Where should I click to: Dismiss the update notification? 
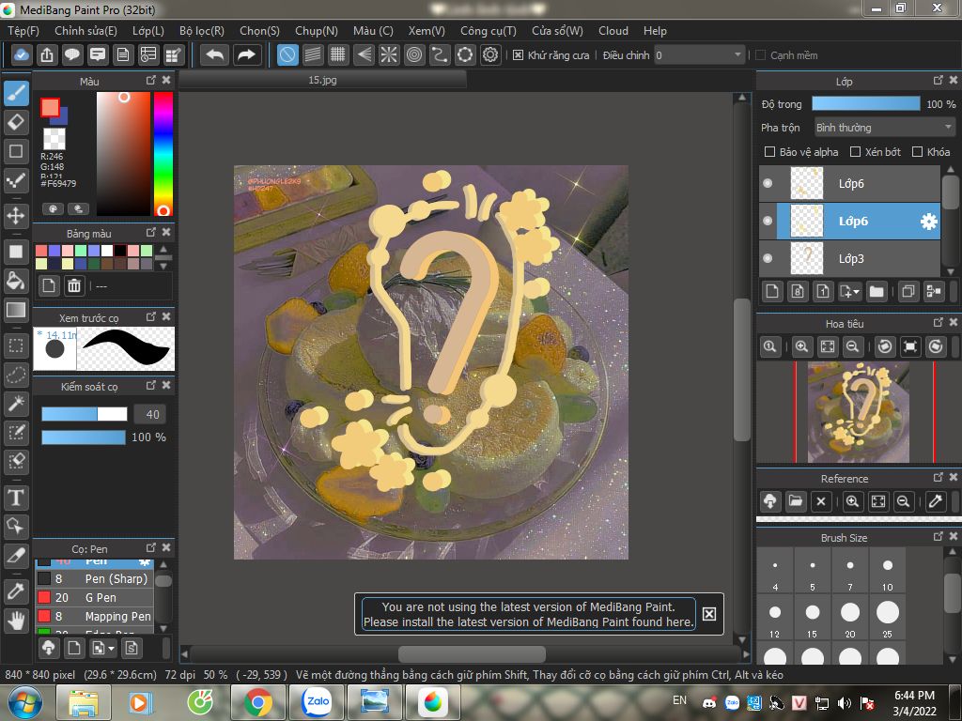708,614
